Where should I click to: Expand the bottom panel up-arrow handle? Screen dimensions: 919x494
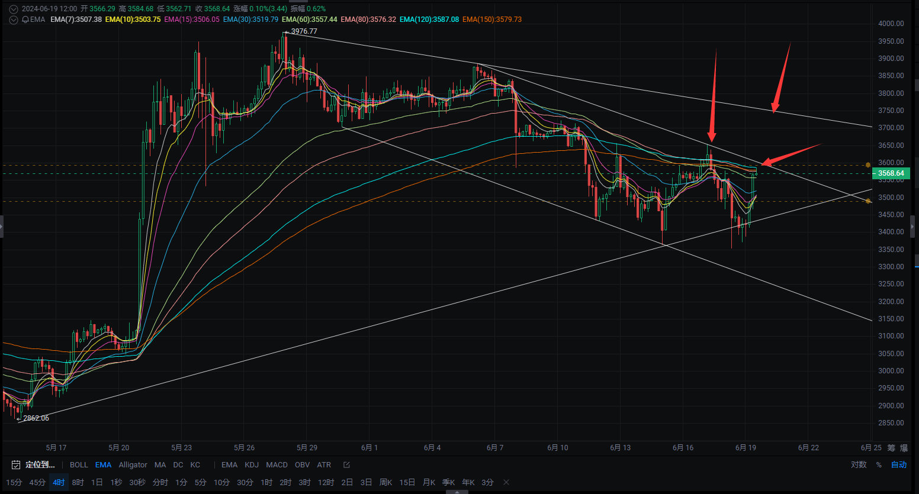457,492
